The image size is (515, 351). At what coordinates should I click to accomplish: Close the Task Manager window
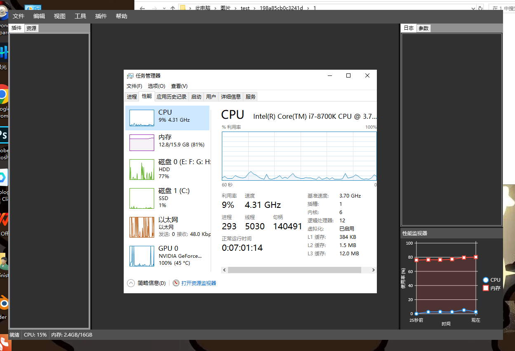click(x=367, y=75)
